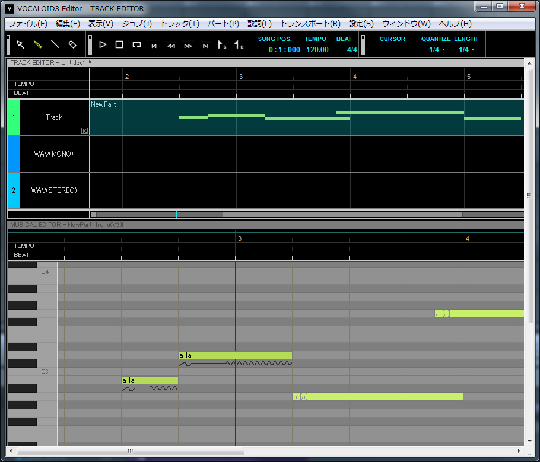Click the right-side vertical scrollbar thumb
This screenshot has height=462, width=540.
tap(529, 196)
